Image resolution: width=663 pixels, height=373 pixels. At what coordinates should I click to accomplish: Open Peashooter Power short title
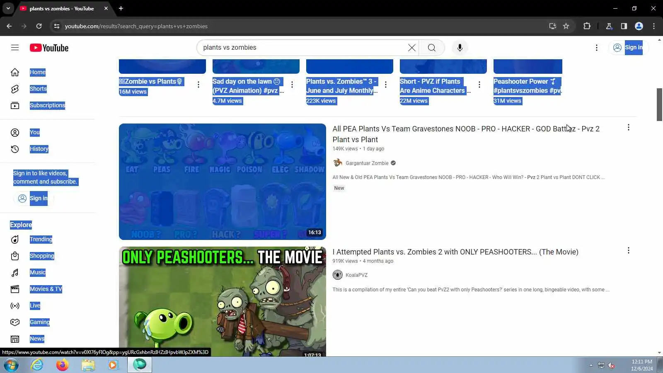pyautogui.click(x=527, y=86)
